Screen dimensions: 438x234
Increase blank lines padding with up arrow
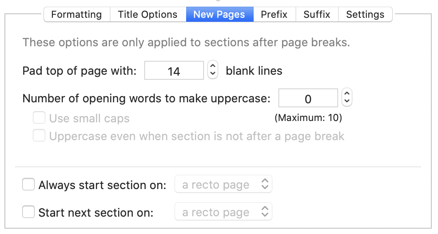[213, 66]
